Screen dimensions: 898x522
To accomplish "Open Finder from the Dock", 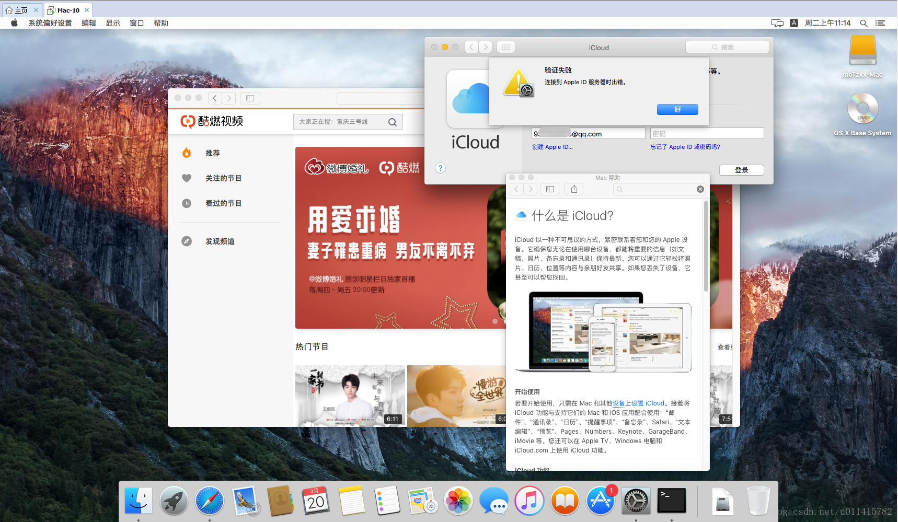I will tap(139, 501).
